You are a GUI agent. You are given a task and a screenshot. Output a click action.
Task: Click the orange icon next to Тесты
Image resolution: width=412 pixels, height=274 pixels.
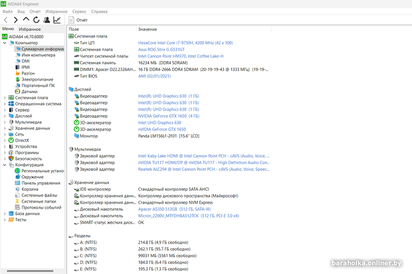coord(11,220)
